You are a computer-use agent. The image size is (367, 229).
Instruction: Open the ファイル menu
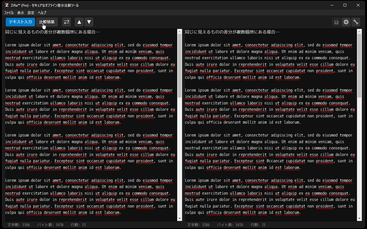(9, 13)
